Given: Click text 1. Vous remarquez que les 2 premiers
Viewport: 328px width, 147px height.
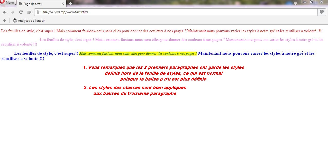Looking at the screenshot, I should 164,67.
